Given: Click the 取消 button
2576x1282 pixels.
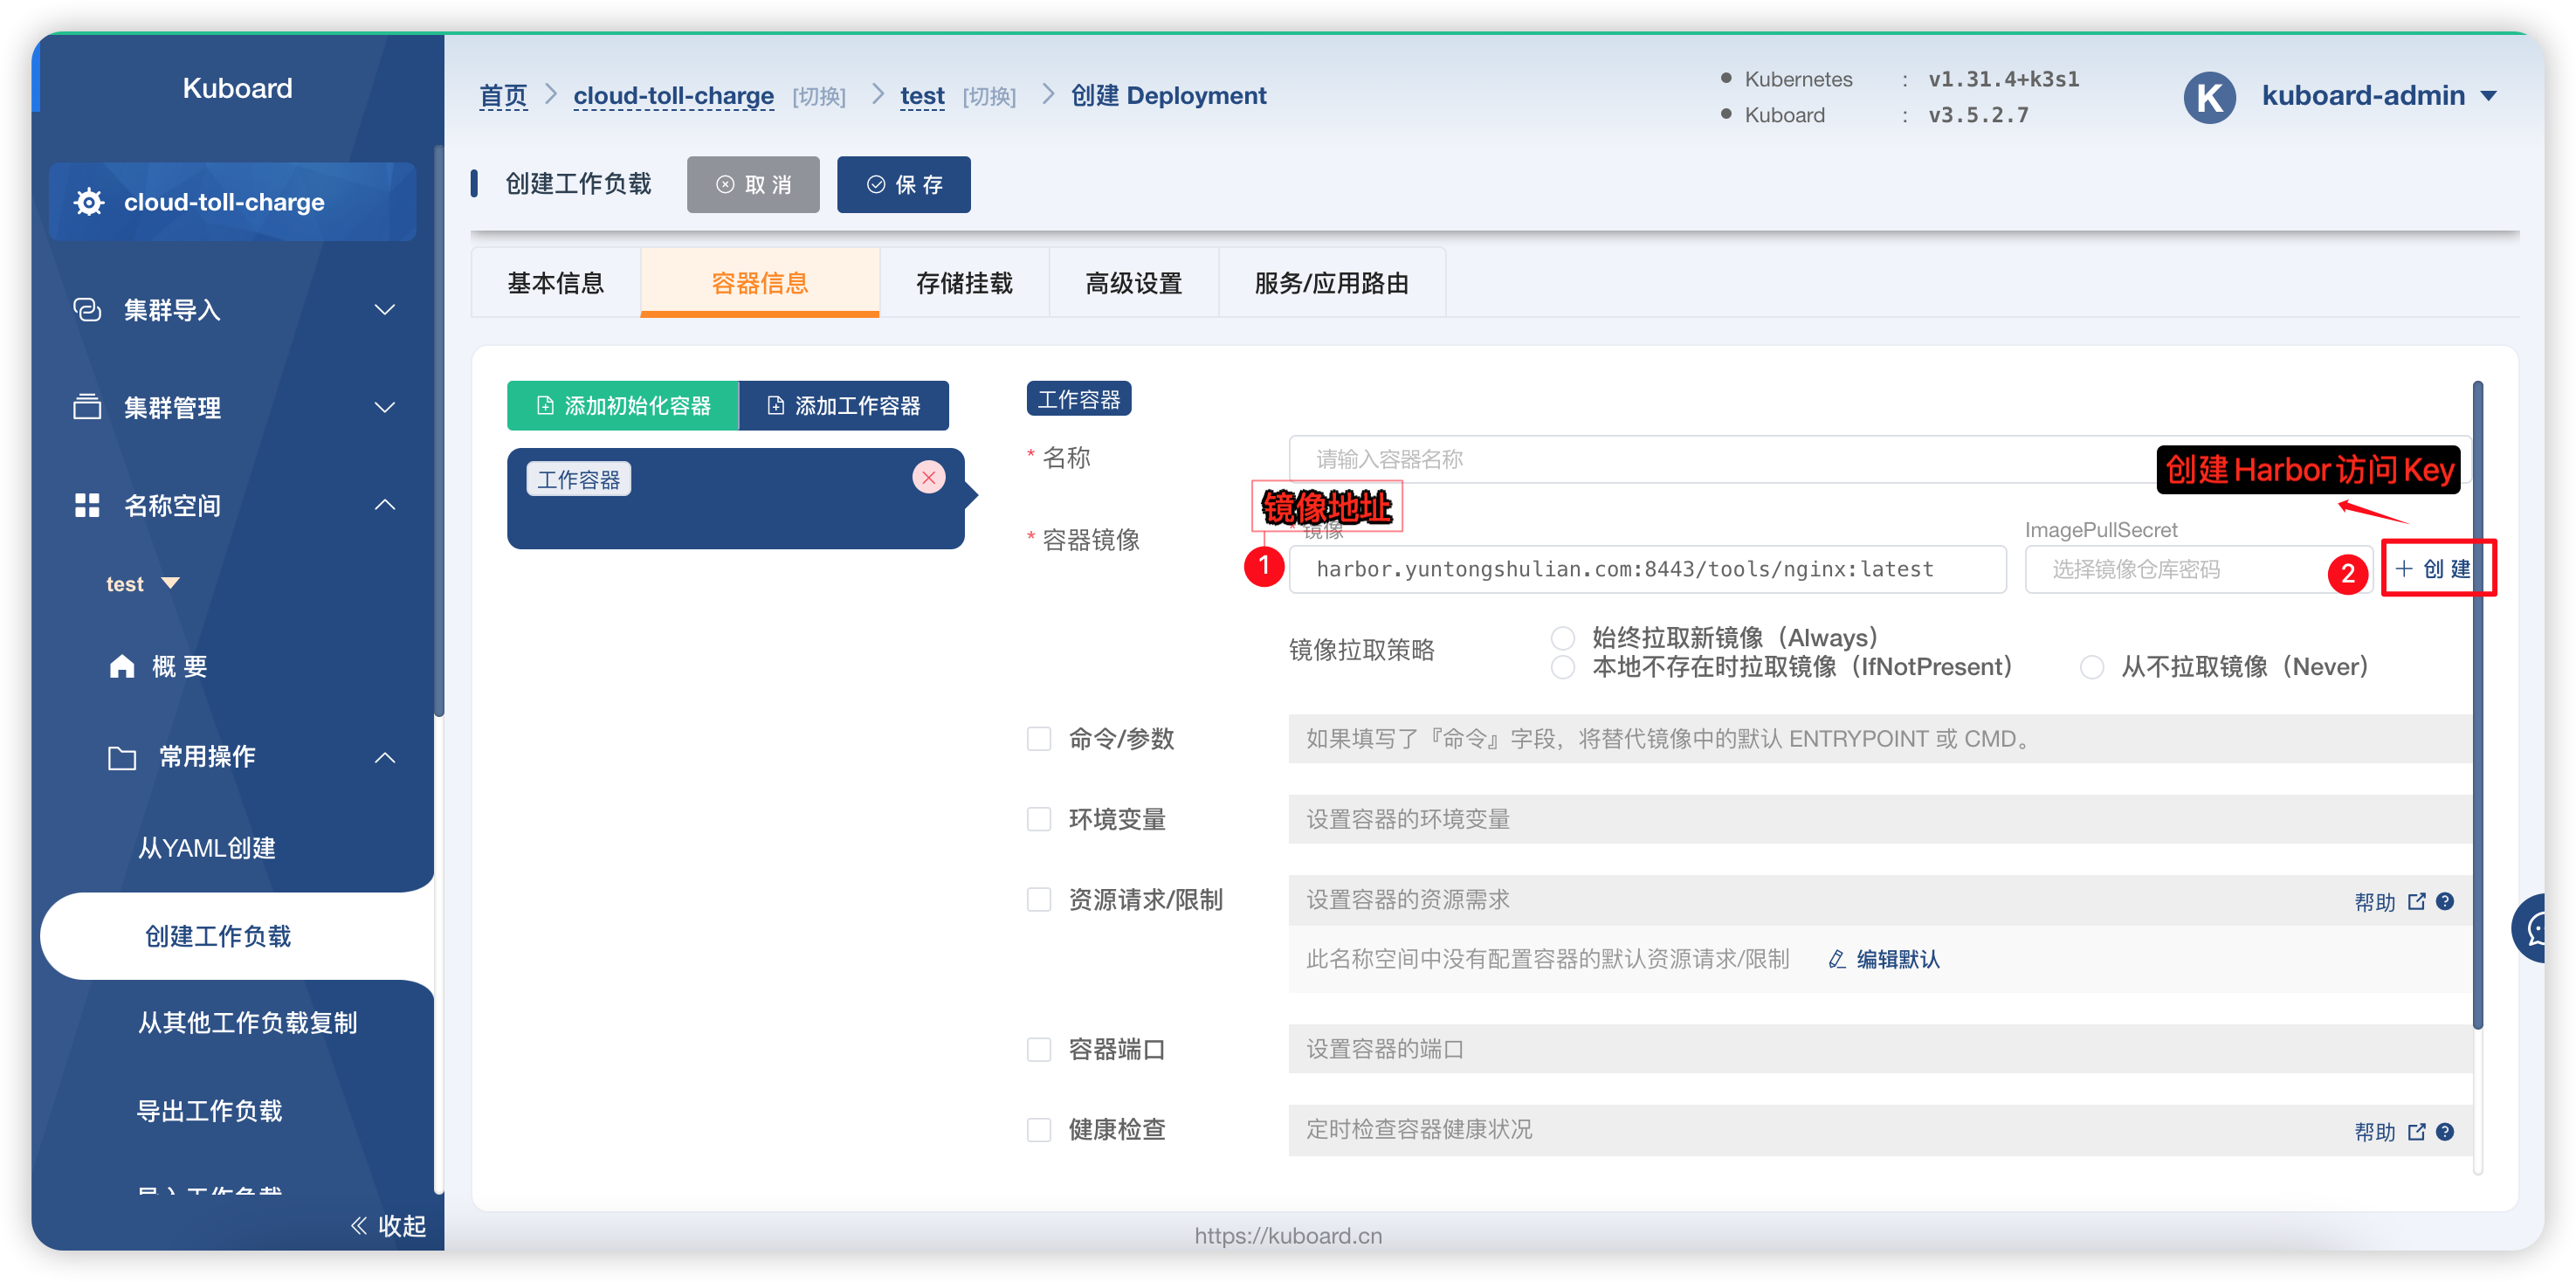Looking at the screenshot, I should [x=753, y=184].
